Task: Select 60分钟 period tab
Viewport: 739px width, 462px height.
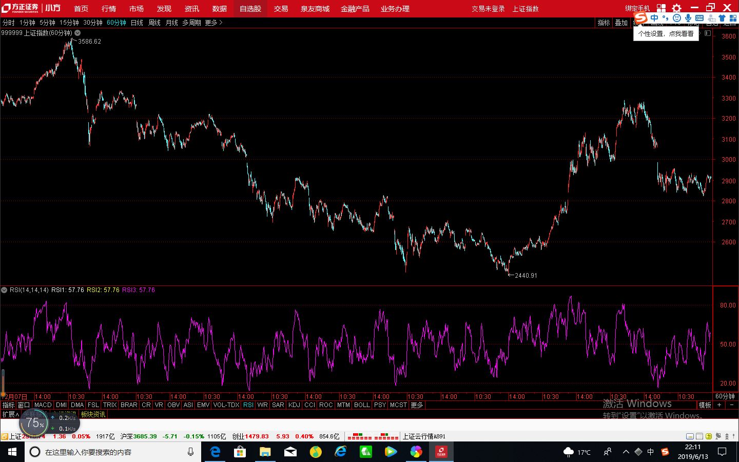Action: 116,23
